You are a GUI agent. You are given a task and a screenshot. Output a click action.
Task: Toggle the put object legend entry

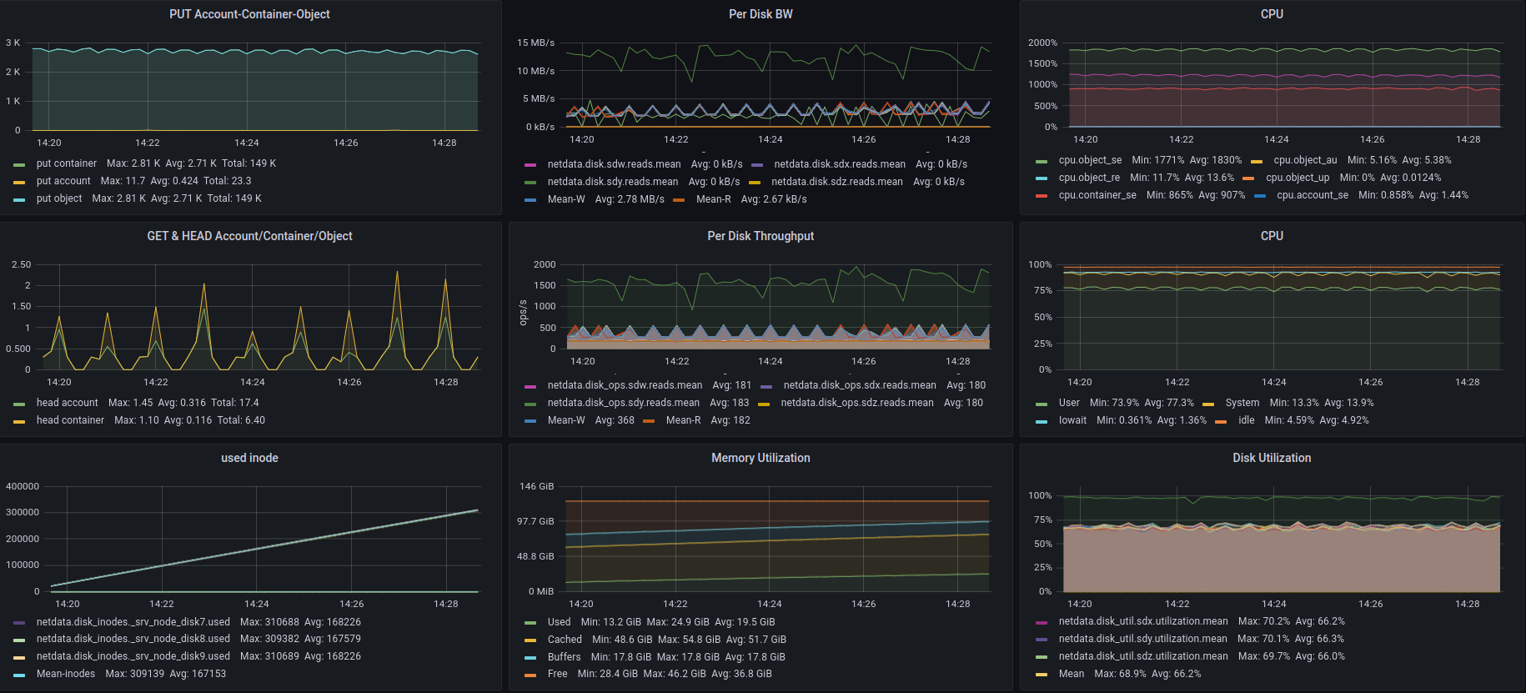pos(59,198)
